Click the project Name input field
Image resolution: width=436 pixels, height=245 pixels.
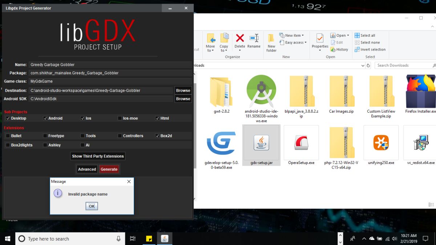tap(110, 65)
